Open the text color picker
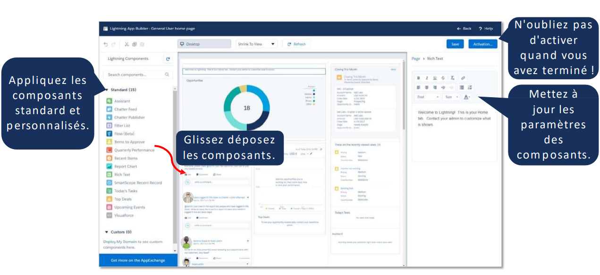Viewport: 600px width, 275px height. pyautogui.click(x=467, y=97)
